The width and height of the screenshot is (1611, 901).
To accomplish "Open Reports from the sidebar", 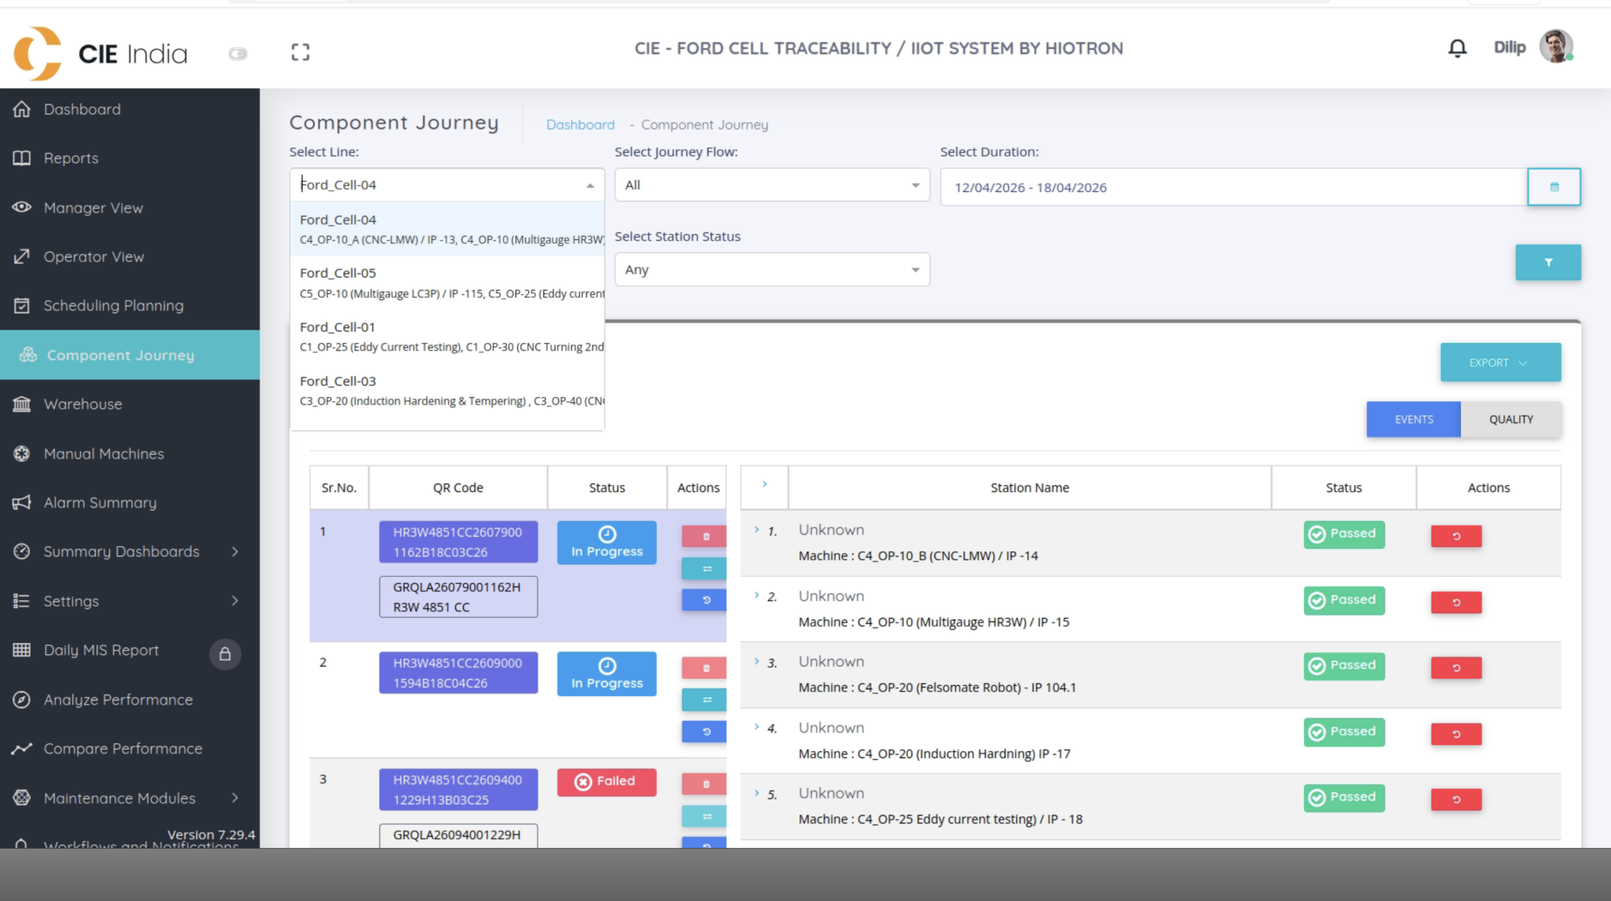I will click(x=130, y=158).
